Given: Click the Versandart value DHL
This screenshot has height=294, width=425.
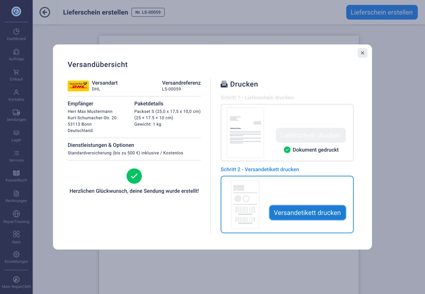Looking at the screenshot, I should click(x=96, y=89).
